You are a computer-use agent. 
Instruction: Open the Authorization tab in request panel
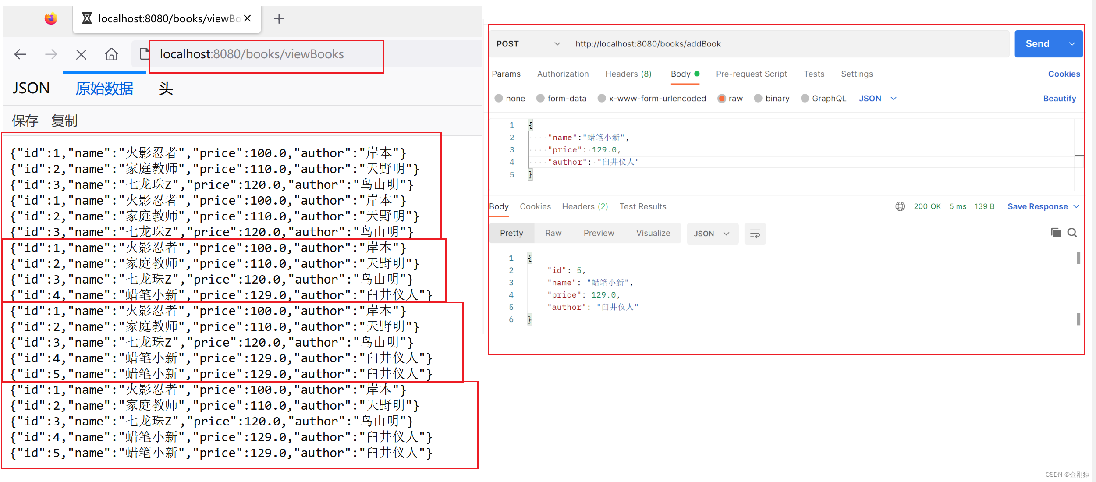click(562, 74)
